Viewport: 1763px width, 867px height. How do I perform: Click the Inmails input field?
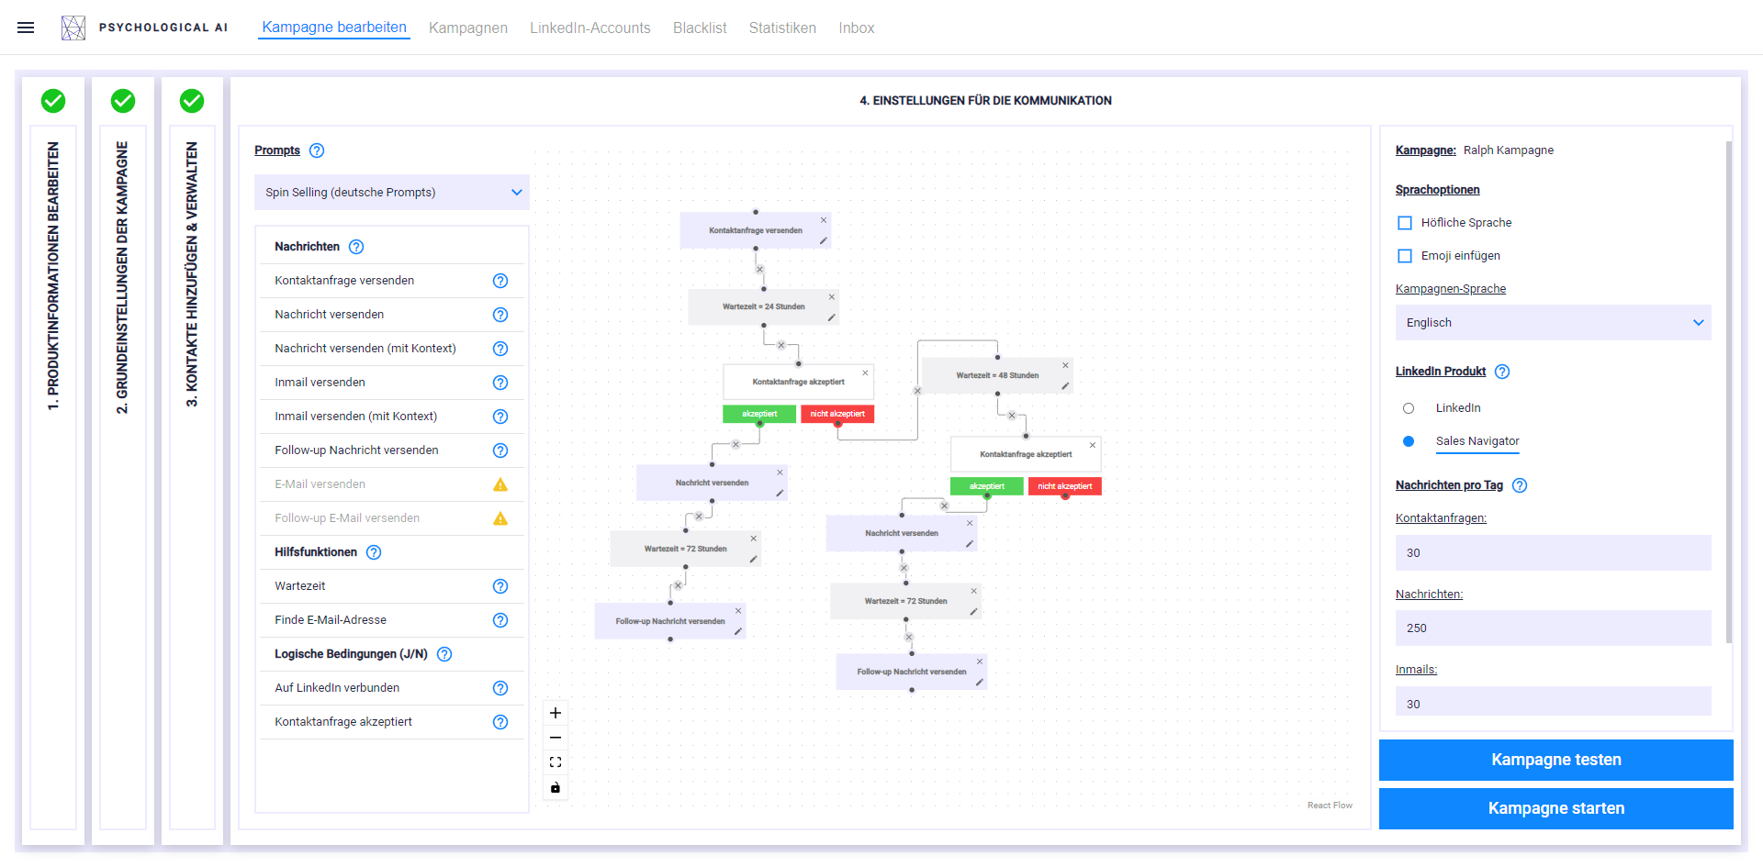pyautogui.click(x=1554, y=702)
